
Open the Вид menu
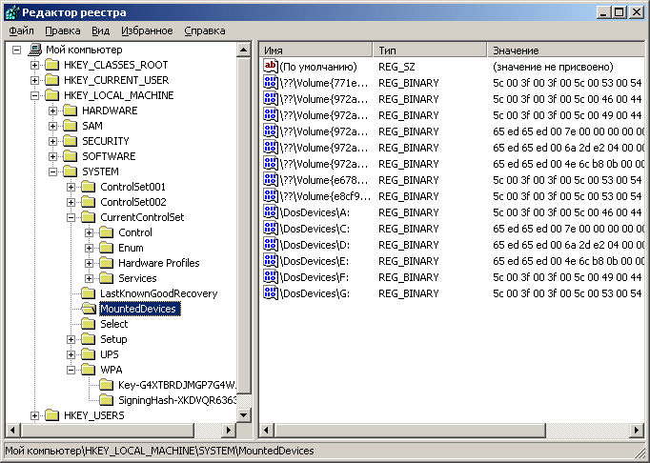tap(100, 31)
